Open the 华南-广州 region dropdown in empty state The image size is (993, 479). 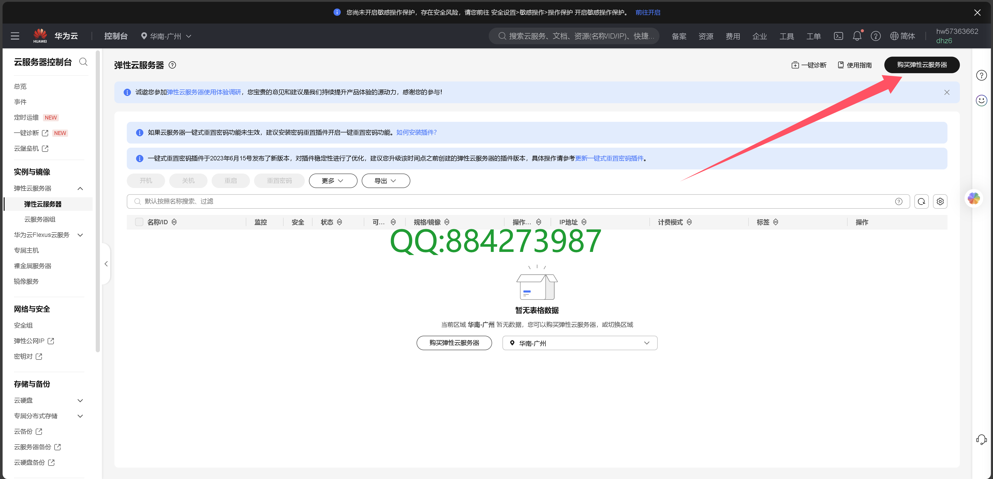[x=580, y=343]
